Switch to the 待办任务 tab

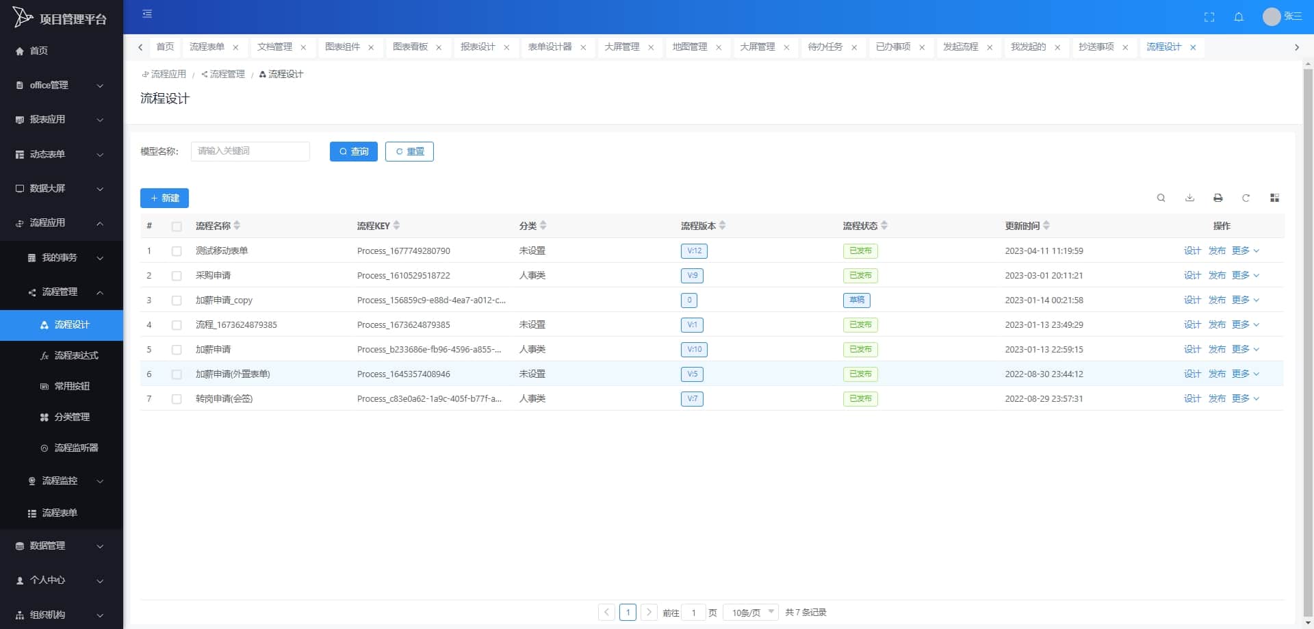(825, 47)
